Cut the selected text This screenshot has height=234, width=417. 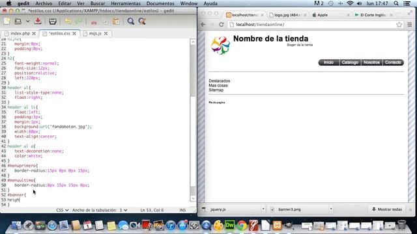(x=94, y=21)
